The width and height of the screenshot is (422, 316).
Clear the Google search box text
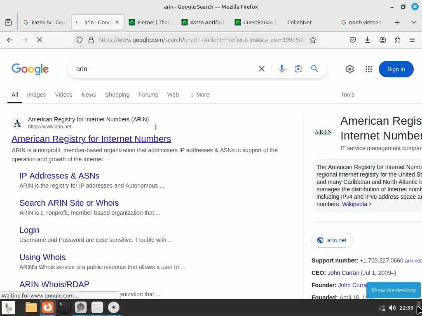261,69
